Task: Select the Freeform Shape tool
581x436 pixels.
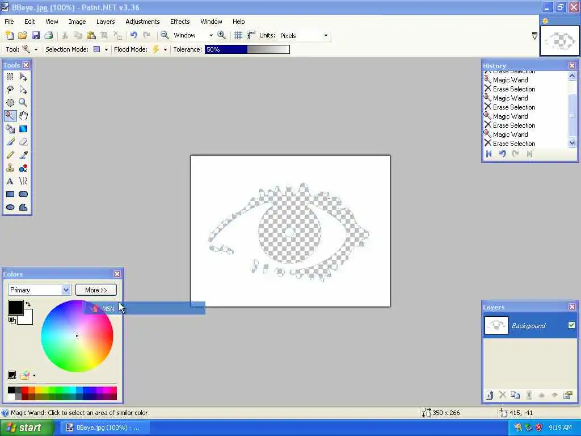Action: 23,207
